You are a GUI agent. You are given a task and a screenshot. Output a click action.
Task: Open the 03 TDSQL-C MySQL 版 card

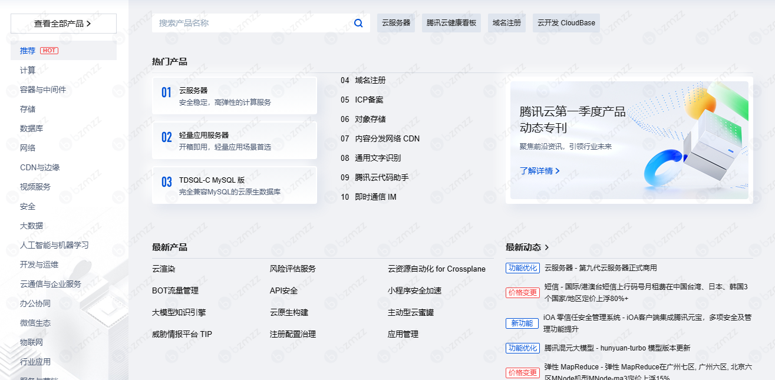click(x=235, y=185)
